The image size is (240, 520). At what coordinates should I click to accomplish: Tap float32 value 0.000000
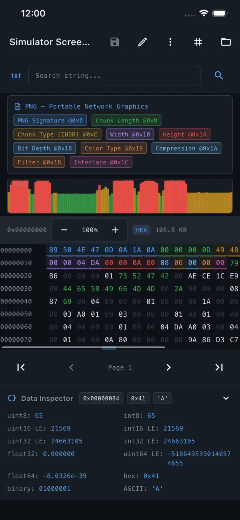[58, 454]
